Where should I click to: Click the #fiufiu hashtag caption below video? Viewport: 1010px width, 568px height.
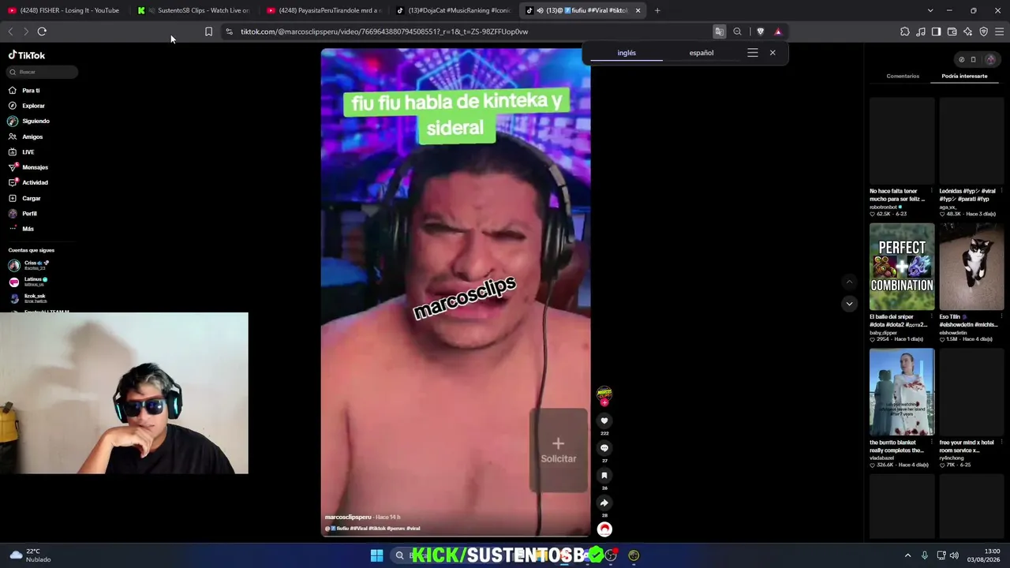344,529
